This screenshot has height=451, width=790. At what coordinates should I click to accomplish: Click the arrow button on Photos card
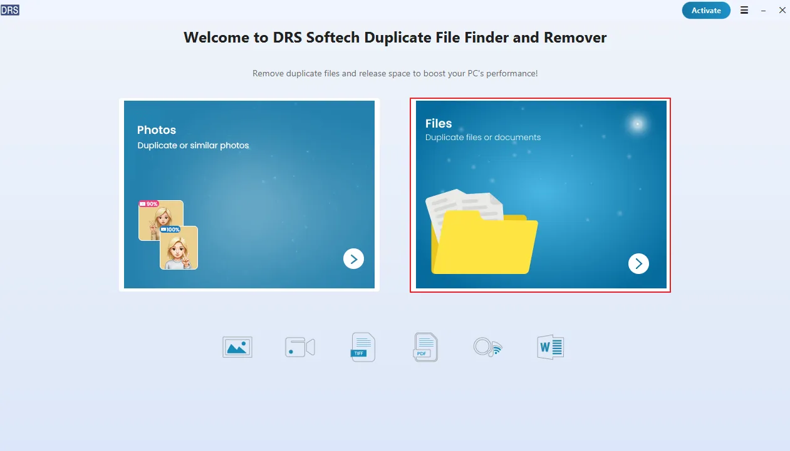(x=353, y=258)
